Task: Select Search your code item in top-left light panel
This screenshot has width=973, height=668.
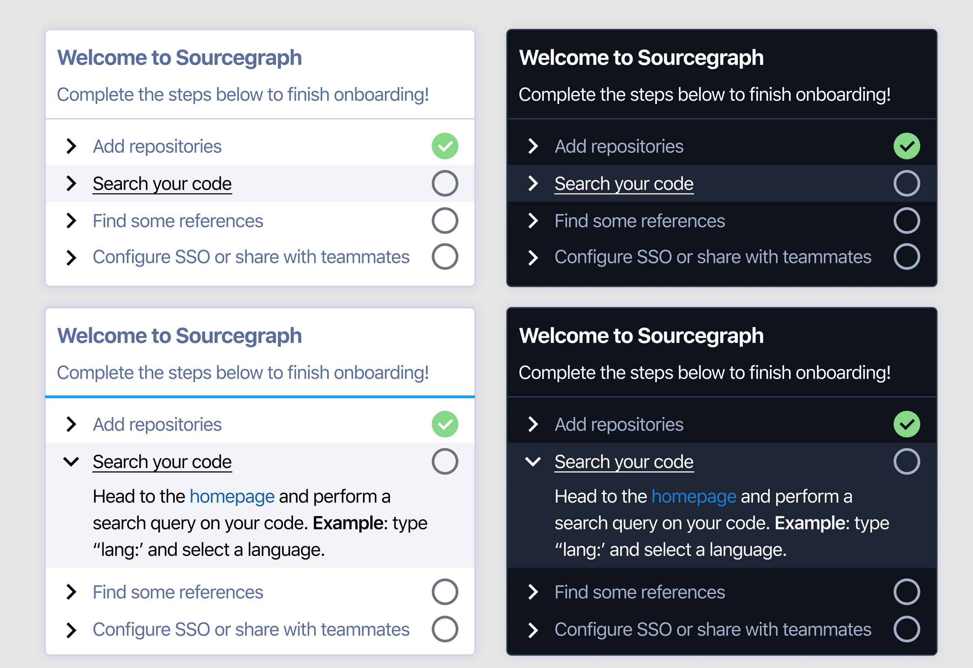Action: [162, 184]
